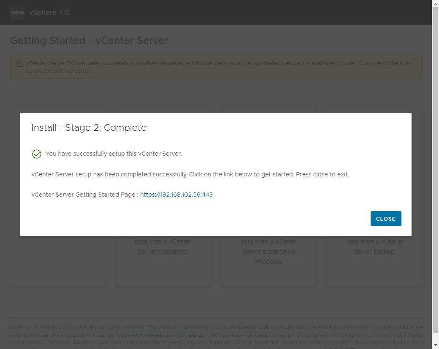This screenshot has width=439, height=349.
Task: Click the 'Server backup.' card text
Action: (374, 252)
